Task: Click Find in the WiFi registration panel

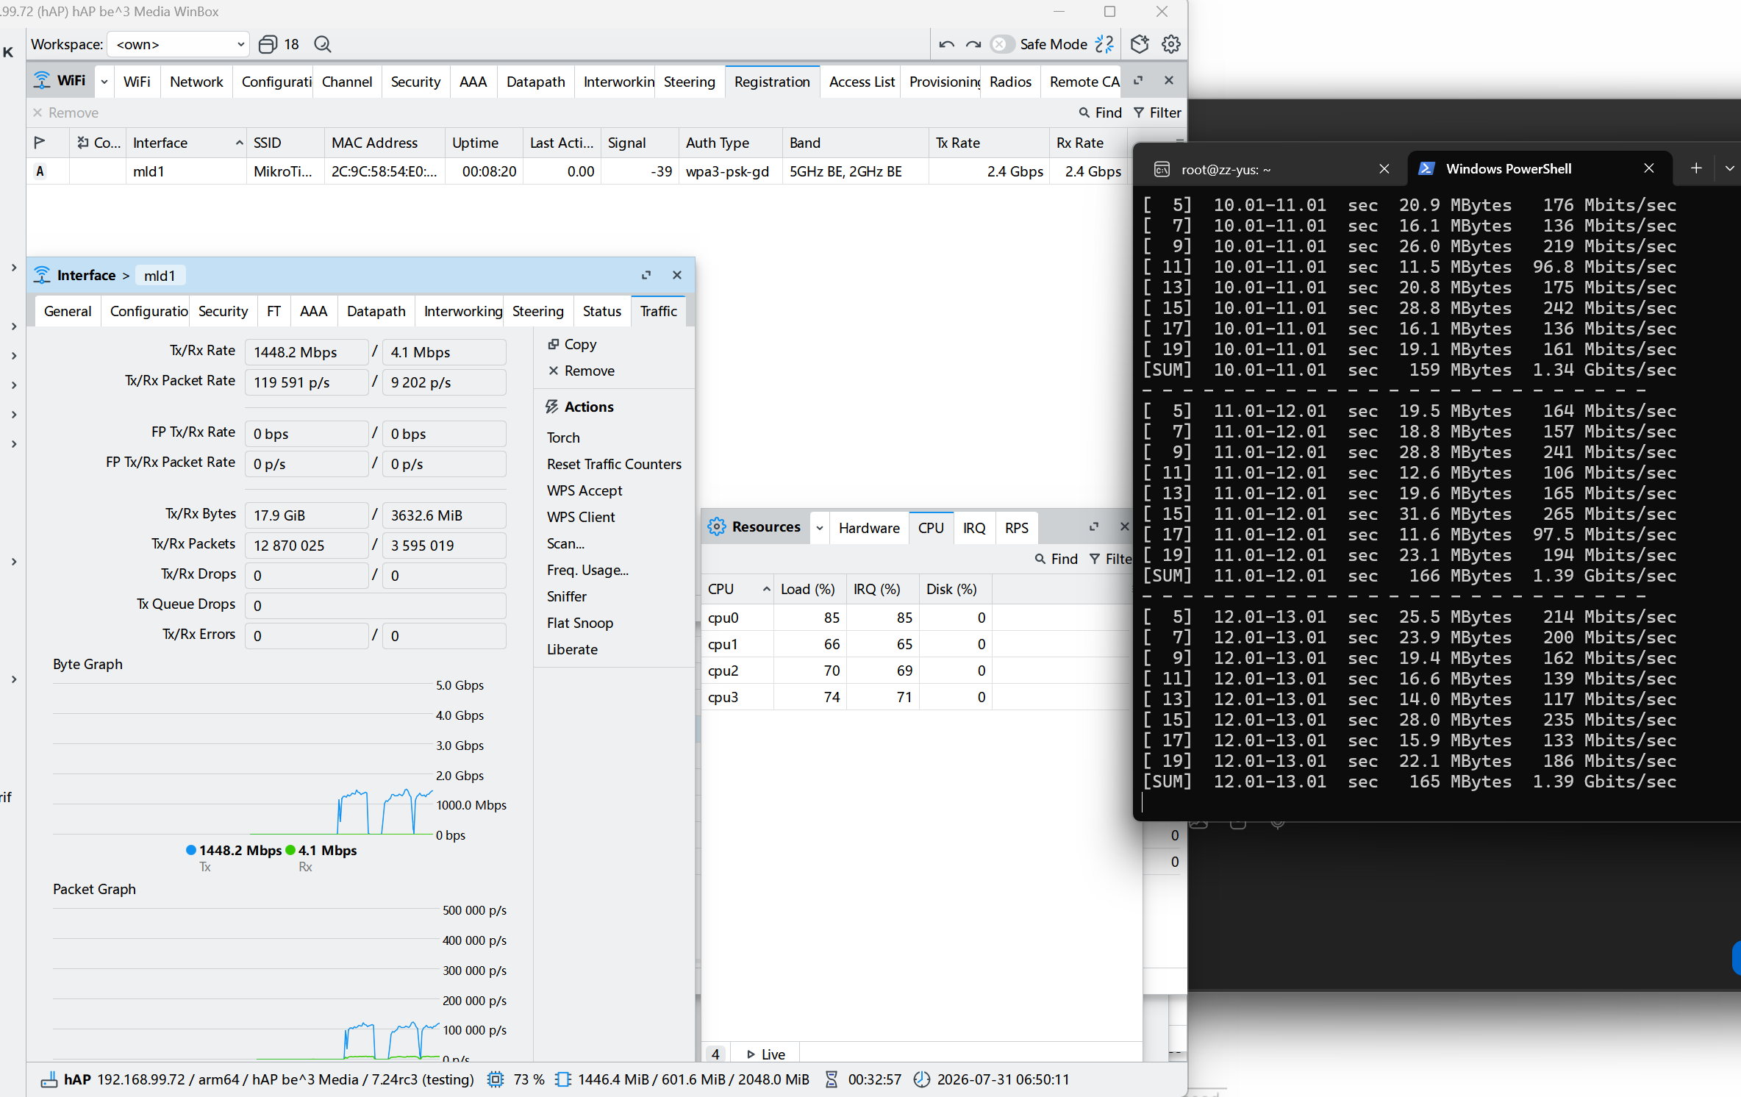Action: pos(1100,112)
